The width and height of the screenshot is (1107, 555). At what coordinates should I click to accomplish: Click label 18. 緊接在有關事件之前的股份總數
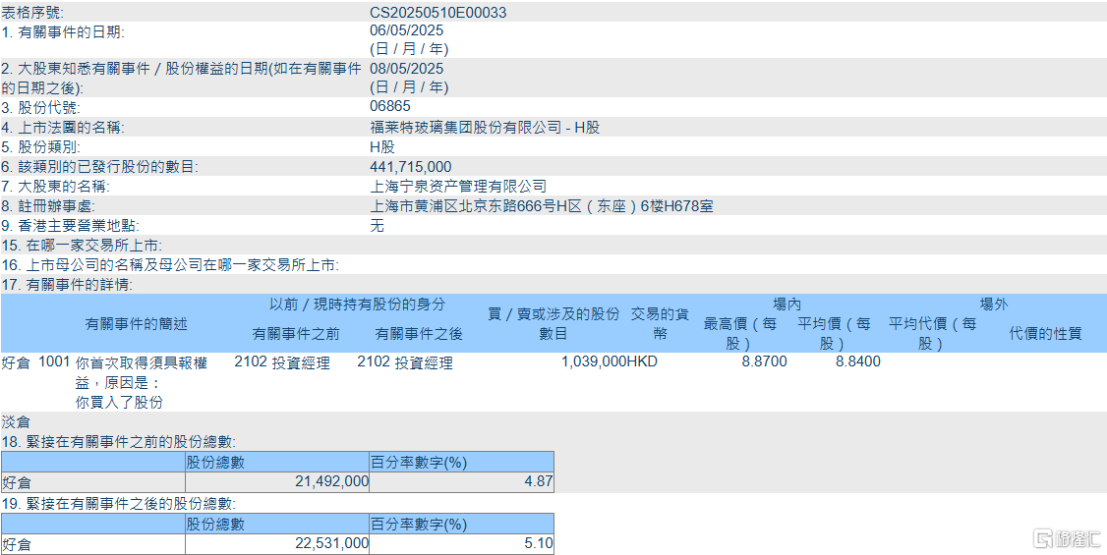pyautogui.click(x=119, y=443)
